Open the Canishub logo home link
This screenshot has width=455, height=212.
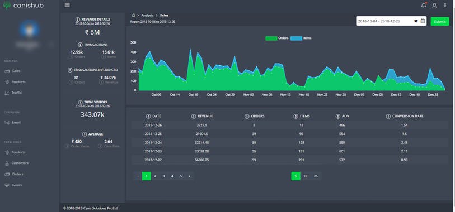click(23, 5)
